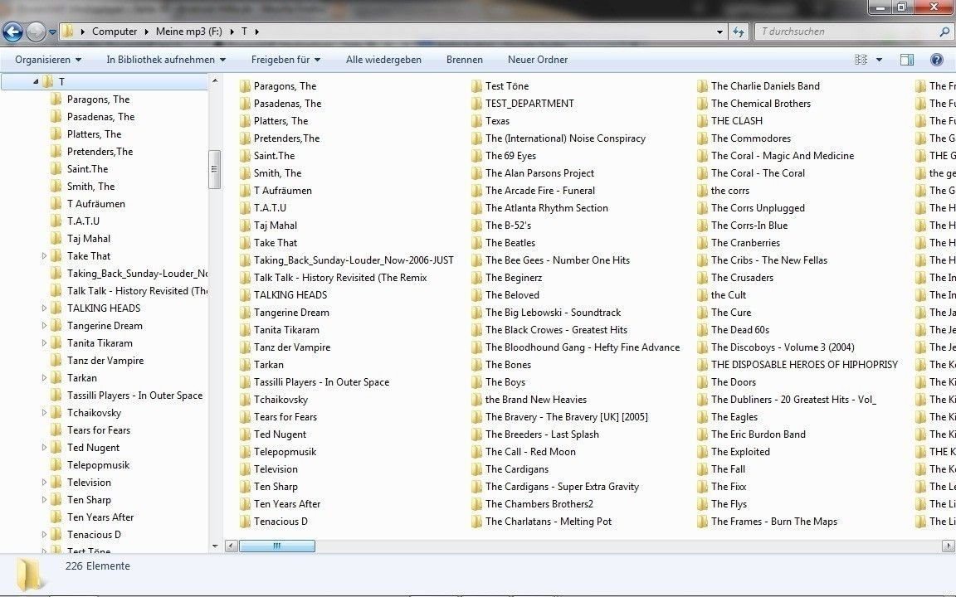Screen dimensions: 956x597
Task: Select the 'Test Töne' folder icon in list
Action: tap(477, 86)
